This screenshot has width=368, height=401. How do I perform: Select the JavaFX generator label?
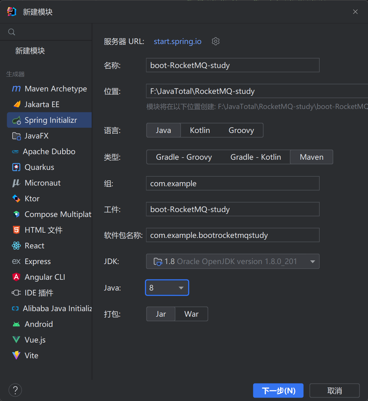pos(36,136)
